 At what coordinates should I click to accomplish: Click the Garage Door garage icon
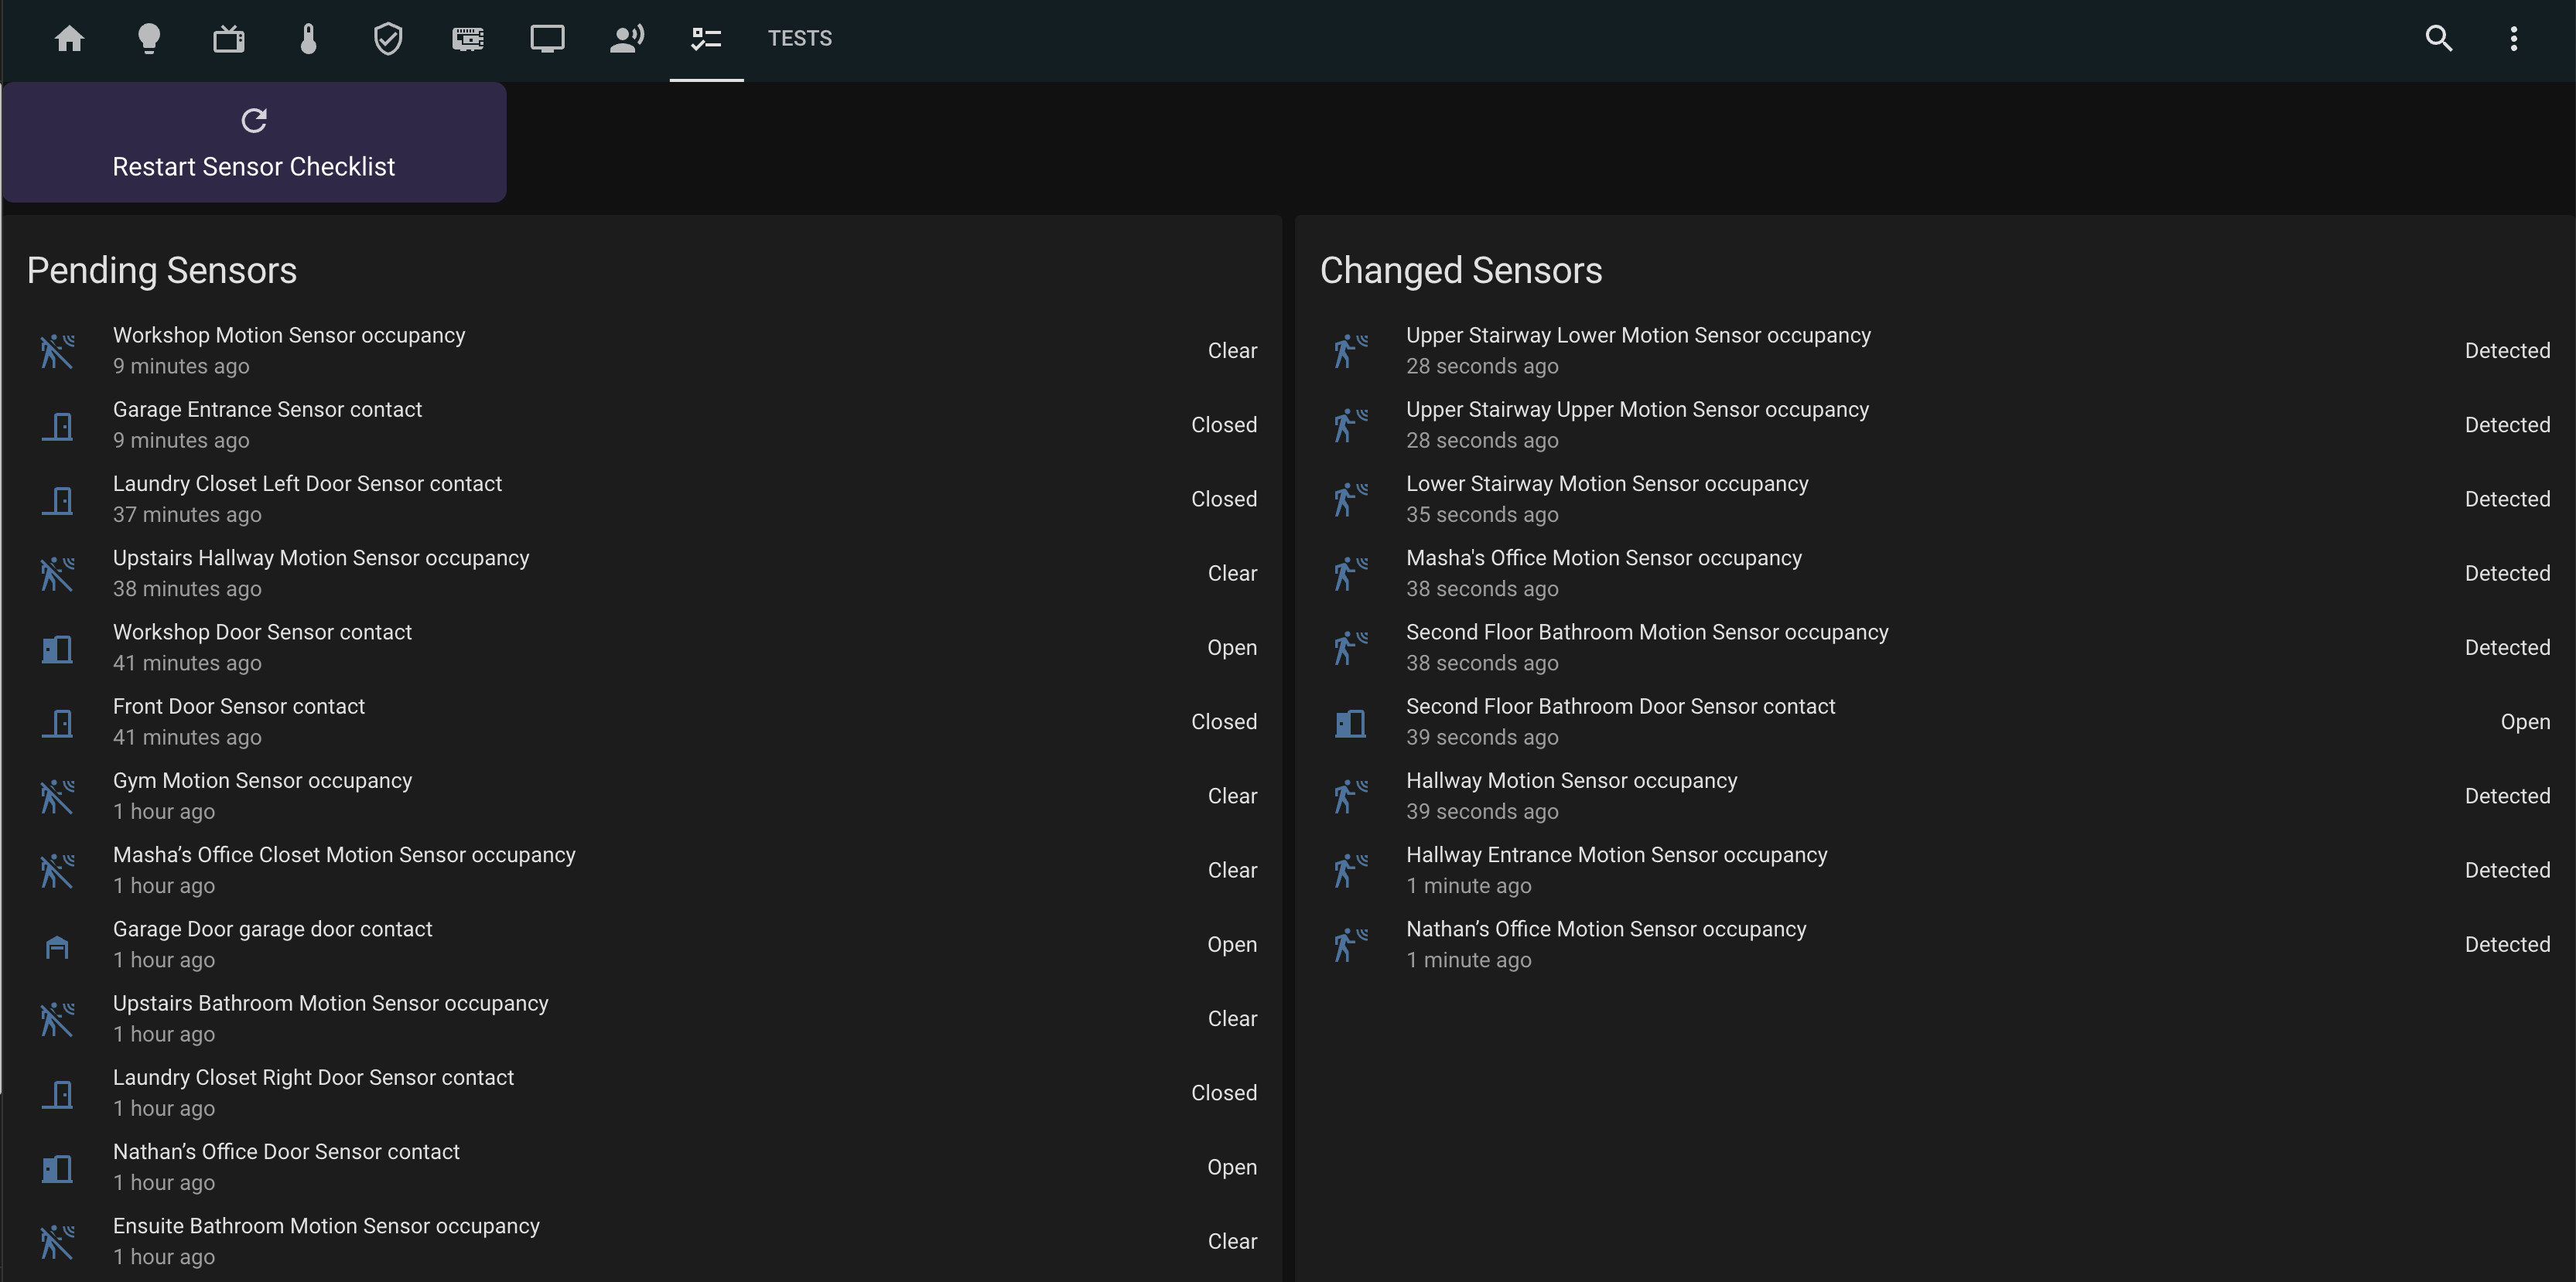[x=57, y=946]
